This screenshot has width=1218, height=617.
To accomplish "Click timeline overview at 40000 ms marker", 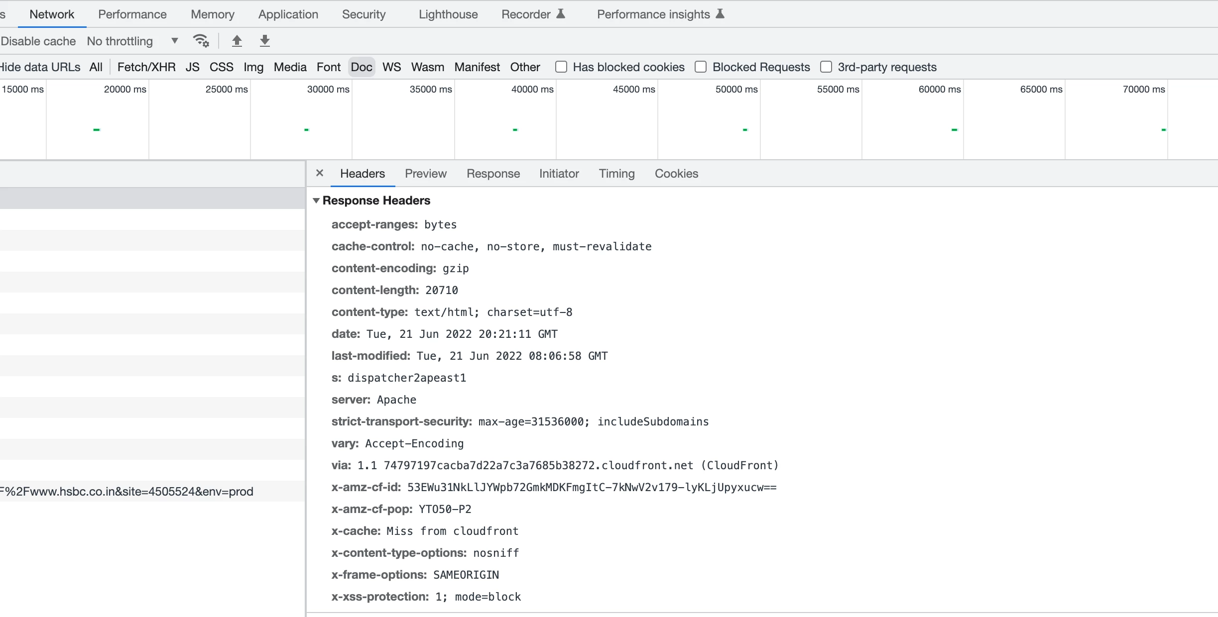I will click(x=533, y=90).
